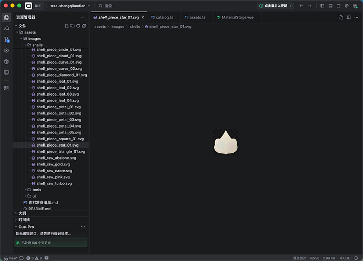The image size is (363, 261).
Task: Click the main* git branch in status bar
Action: (x=11, y=258)
